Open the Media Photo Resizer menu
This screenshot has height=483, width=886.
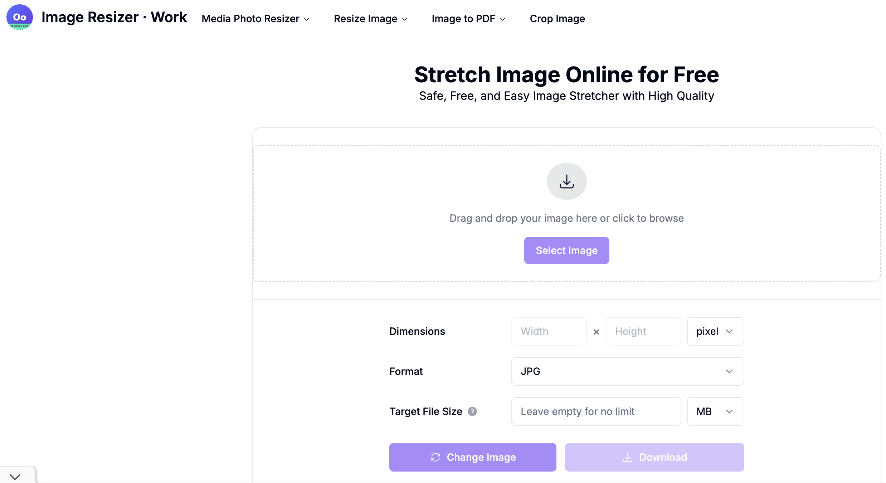pyautogui.click(x=255, y=19)
